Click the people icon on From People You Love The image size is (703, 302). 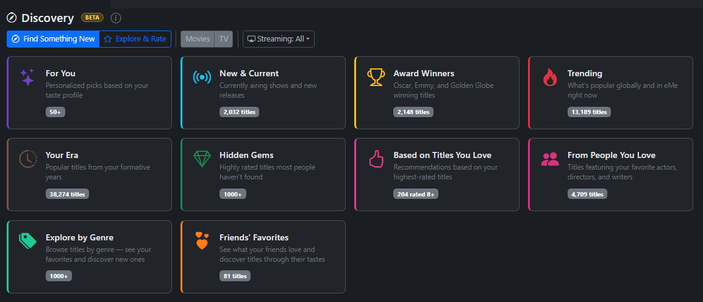point(549,159)
